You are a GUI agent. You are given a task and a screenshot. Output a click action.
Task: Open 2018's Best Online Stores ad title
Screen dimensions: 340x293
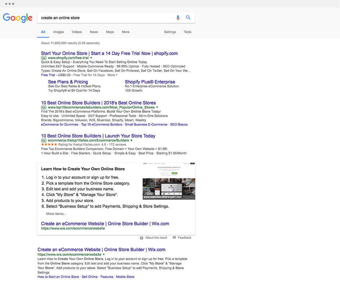click(99, 103)
